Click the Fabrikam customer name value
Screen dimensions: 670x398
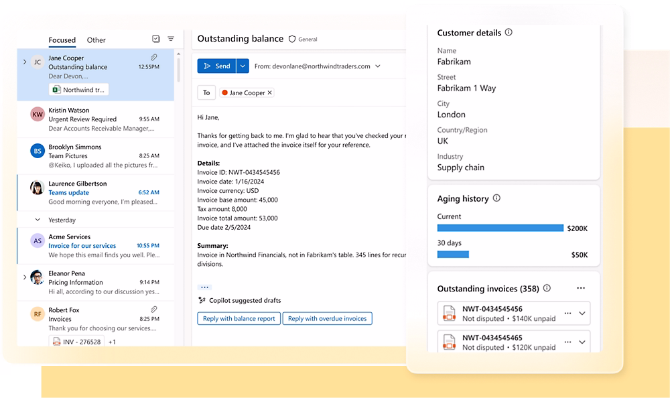(x=454, y=62)
